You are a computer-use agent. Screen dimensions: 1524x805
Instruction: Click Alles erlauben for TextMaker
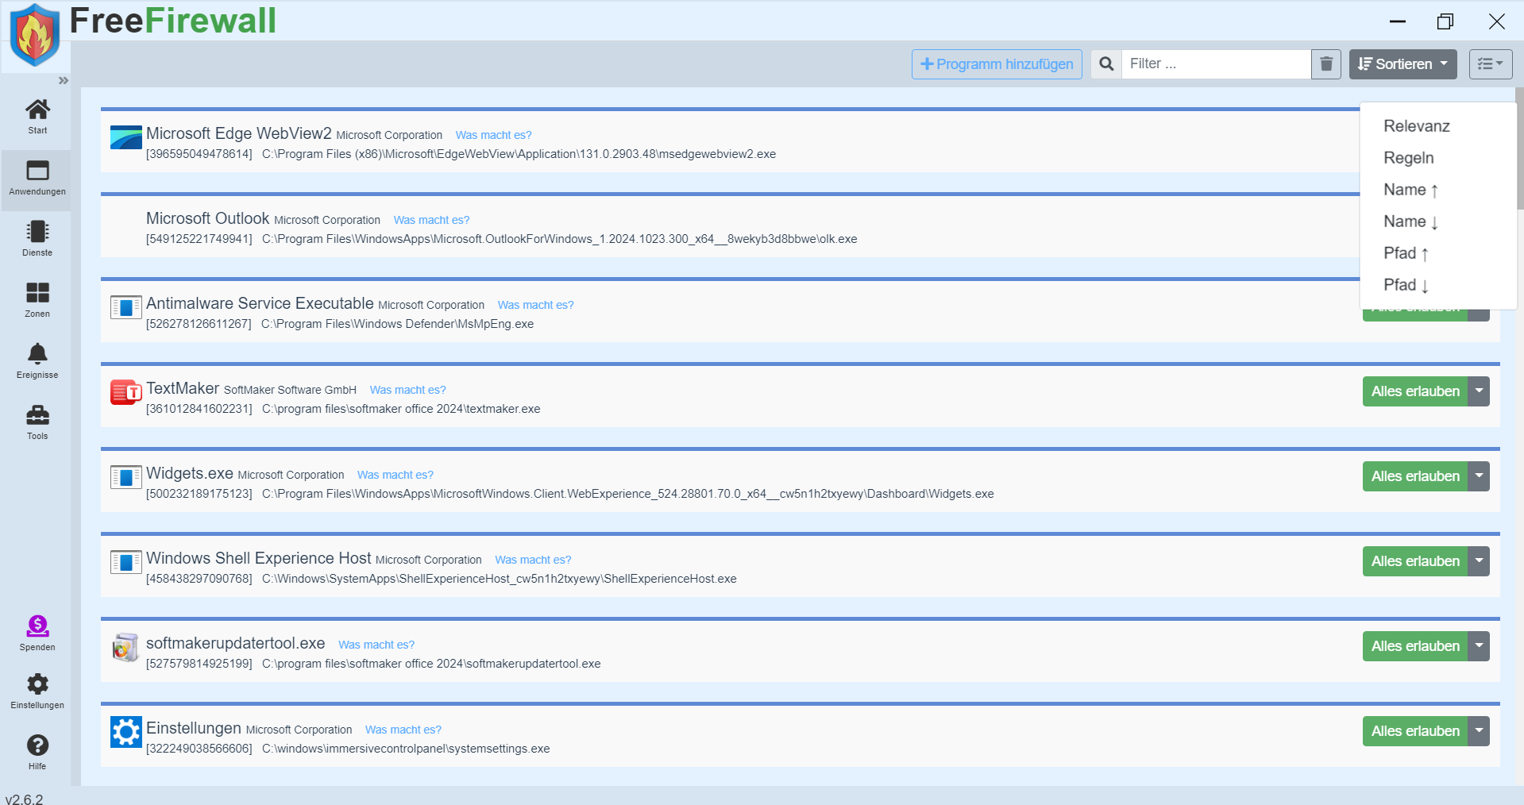click(x=1415, y=391)
